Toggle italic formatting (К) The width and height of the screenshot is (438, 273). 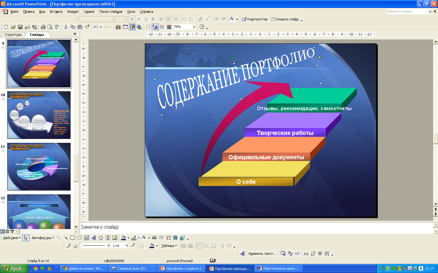pyautogui.click(x=139, y=19)
